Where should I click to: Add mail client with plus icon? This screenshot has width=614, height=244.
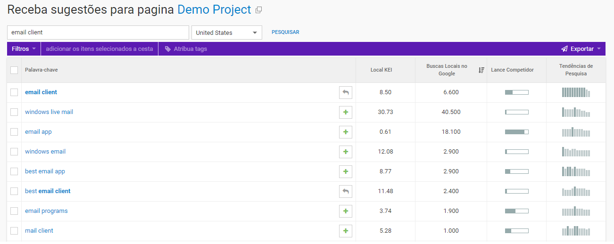click(x=346, y=231)
